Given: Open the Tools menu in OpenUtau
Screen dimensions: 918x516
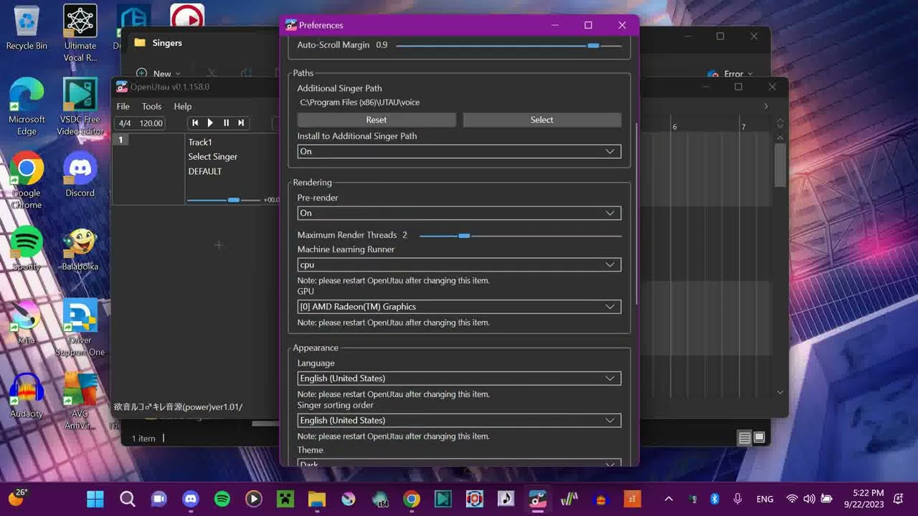Looking at the screenshot, I should pyautogui.click(x=151, y=106).
